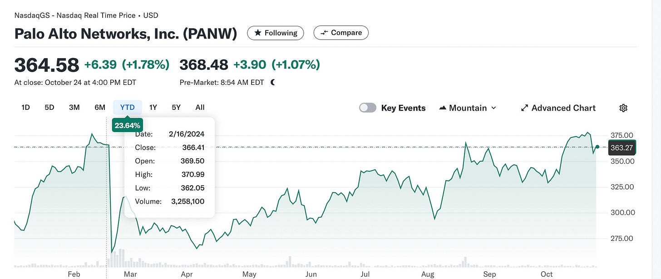Click the Following button
The image size is (661, 279).
[x=276, y=33]
